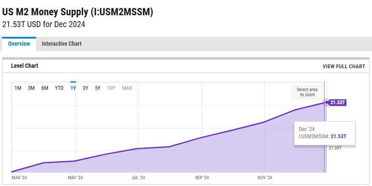Choose the YTD time range

pyautogui.click(x=59, y=88)
